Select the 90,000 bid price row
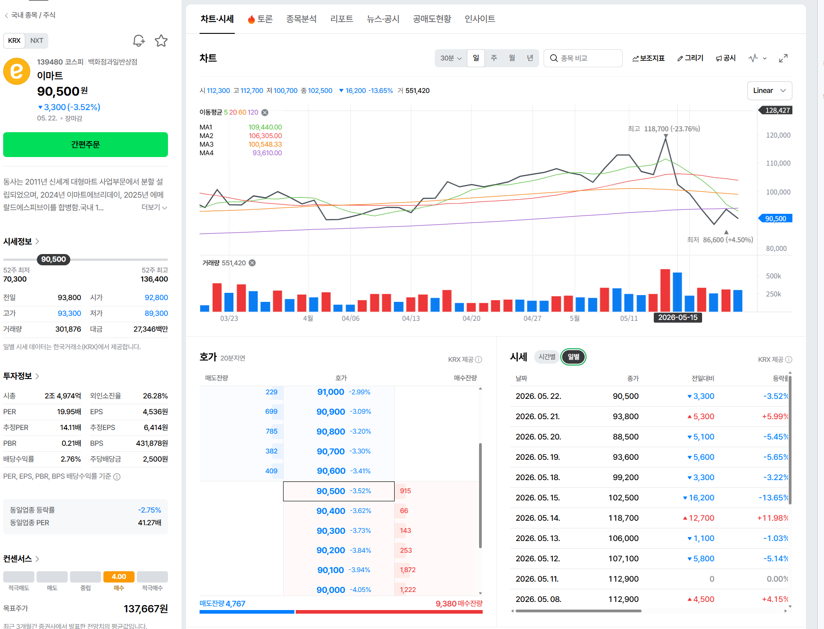The height and width of the screenshot is (629, 824). tap(339, 590)
